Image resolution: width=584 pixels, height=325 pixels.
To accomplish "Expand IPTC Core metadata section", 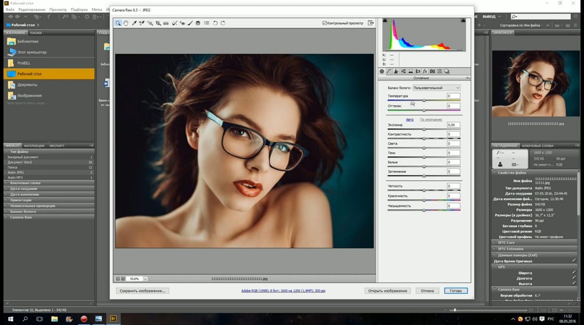I will tap(536, 242).
